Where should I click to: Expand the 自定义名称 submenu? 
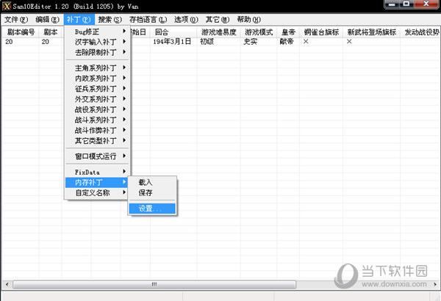(x=97, y=193)
